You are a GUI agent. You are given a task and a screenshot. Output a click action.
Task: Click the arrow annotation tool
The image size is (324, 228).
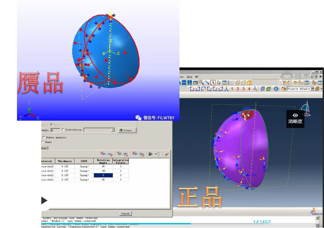point(207,82)
